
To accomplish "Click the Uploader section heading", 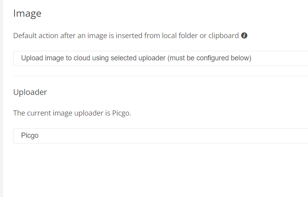I will (x=30, y=92).
